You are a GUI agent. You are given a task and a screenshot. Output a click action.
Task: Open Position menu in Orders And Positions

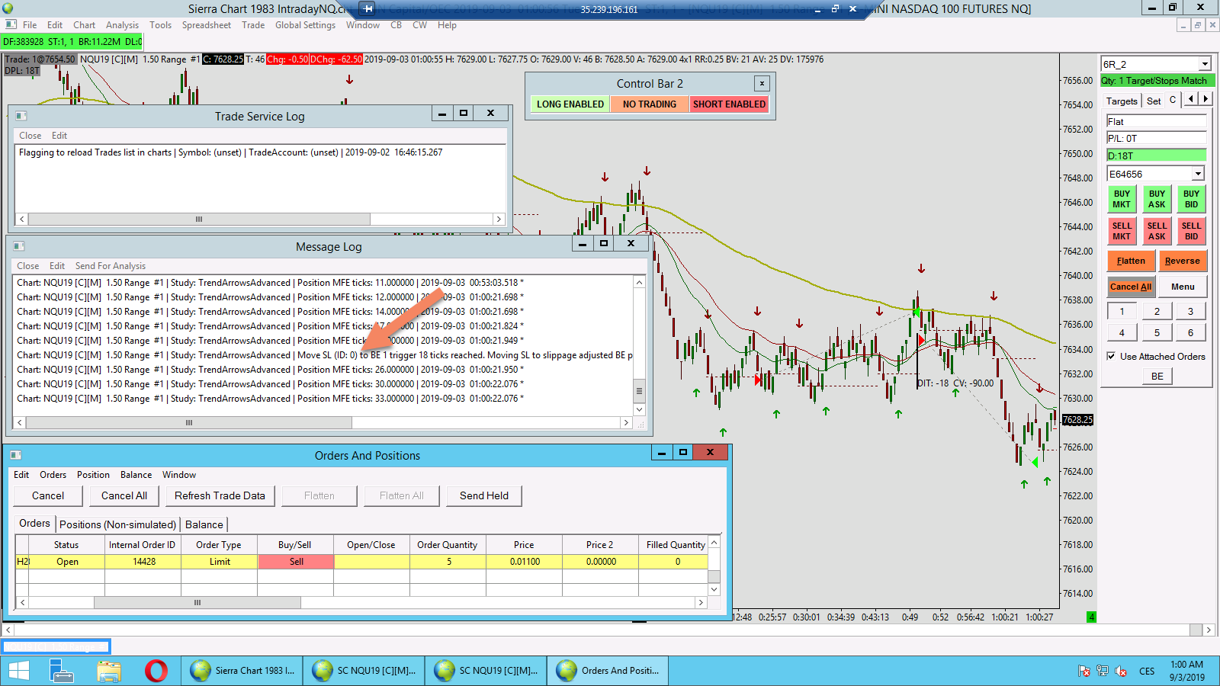click(93, 475)
